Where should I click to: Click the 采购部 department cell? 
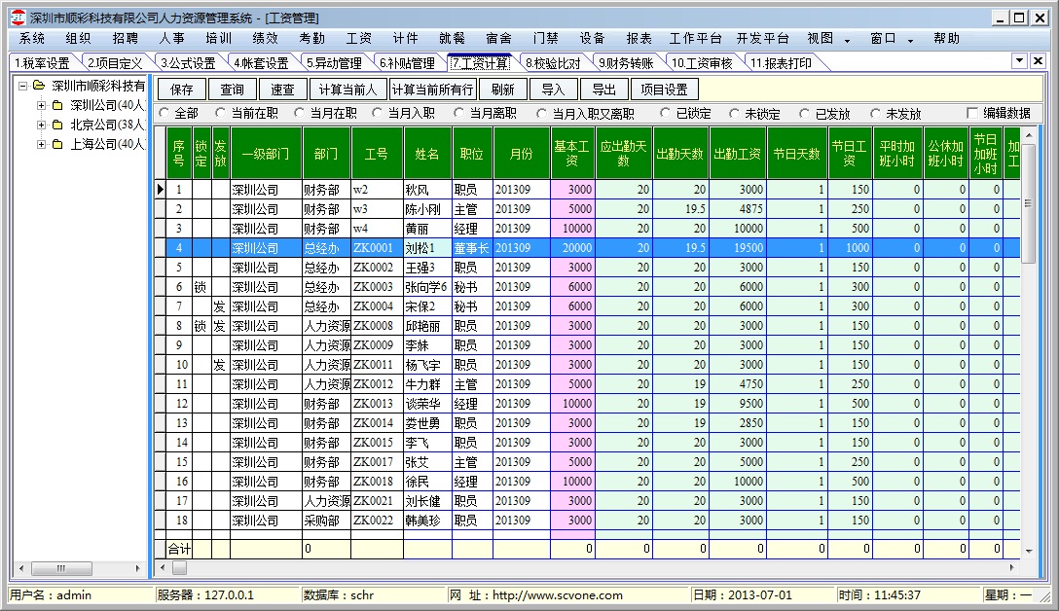tap(326, 521)
